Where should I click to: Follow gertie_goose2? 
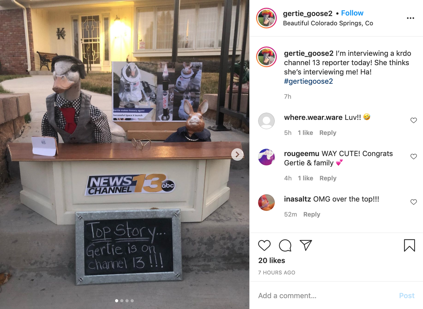point(352,13)
